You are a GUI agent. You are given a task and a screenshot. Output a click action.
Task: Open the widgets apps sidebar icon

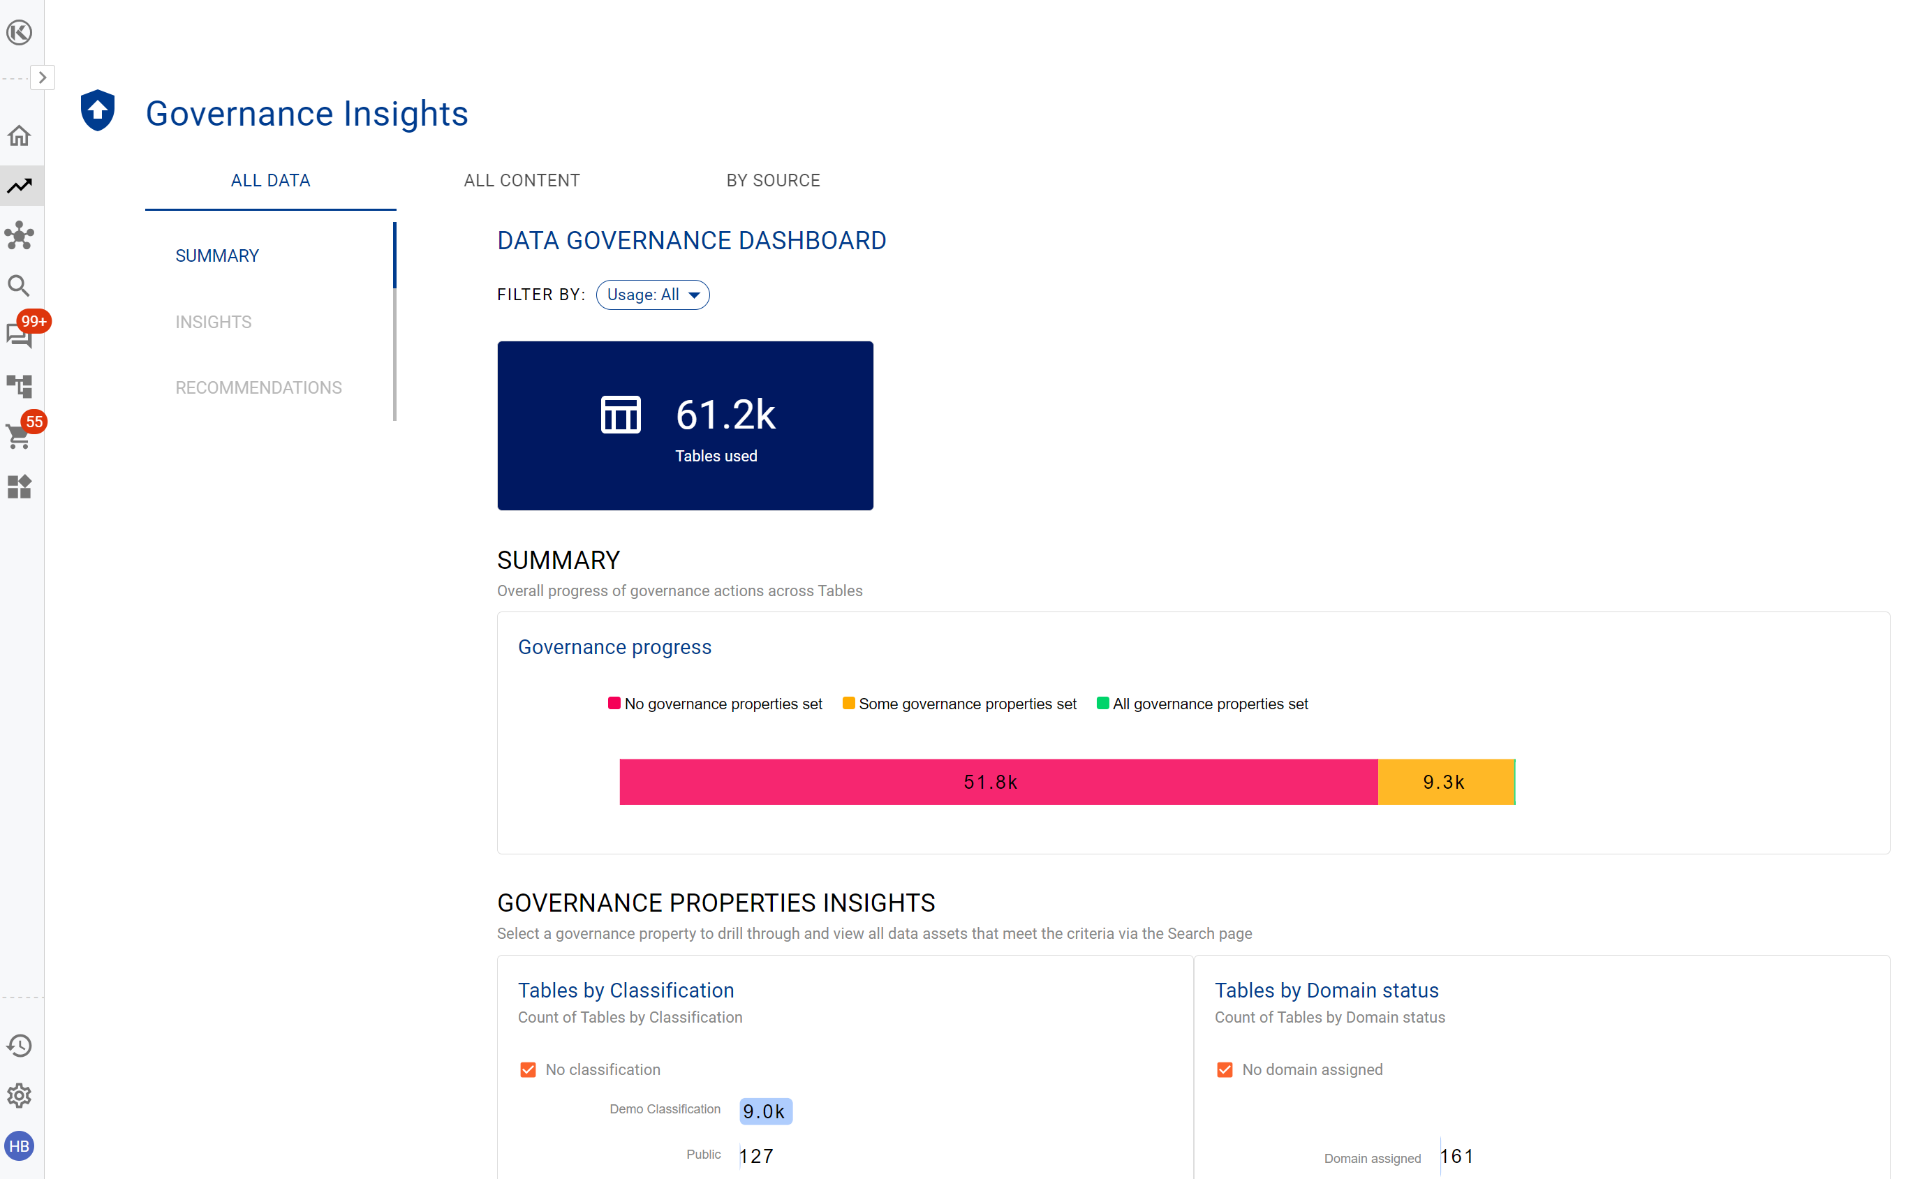click(20, 487)
